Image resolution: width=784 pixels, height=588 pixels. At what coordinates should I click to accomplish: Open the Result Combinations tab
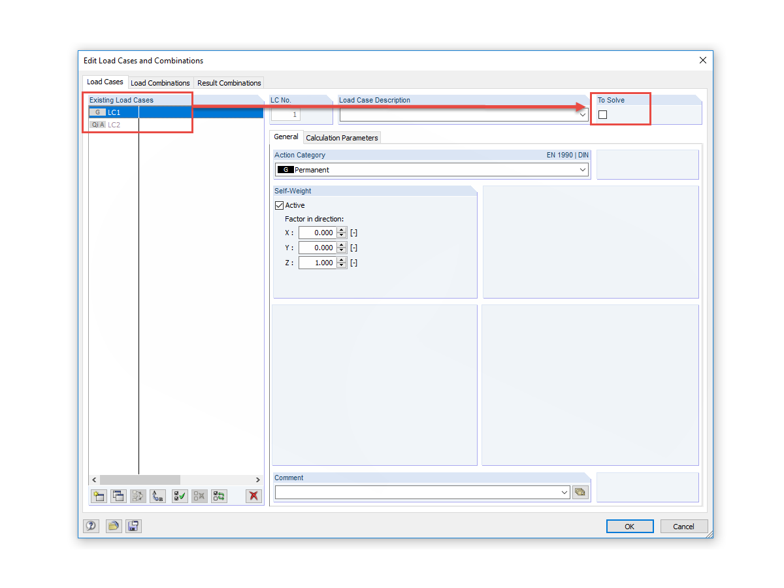pos(229,83)
